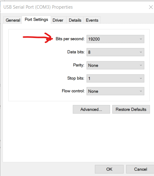This screenshot has height=176, width=154.
Task: Expand the Stop bits dropdown
Action: [x=115, y=78]
